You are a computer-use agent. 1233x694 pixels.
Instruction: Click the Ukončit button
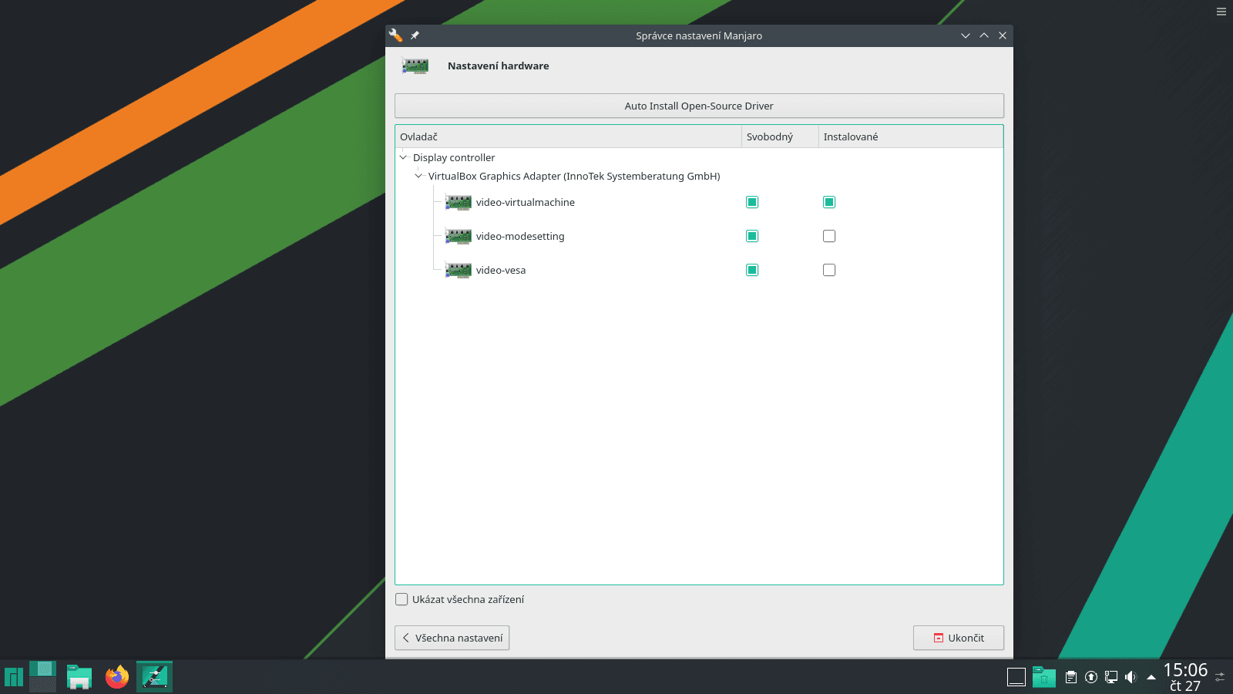tap(959, 638)
